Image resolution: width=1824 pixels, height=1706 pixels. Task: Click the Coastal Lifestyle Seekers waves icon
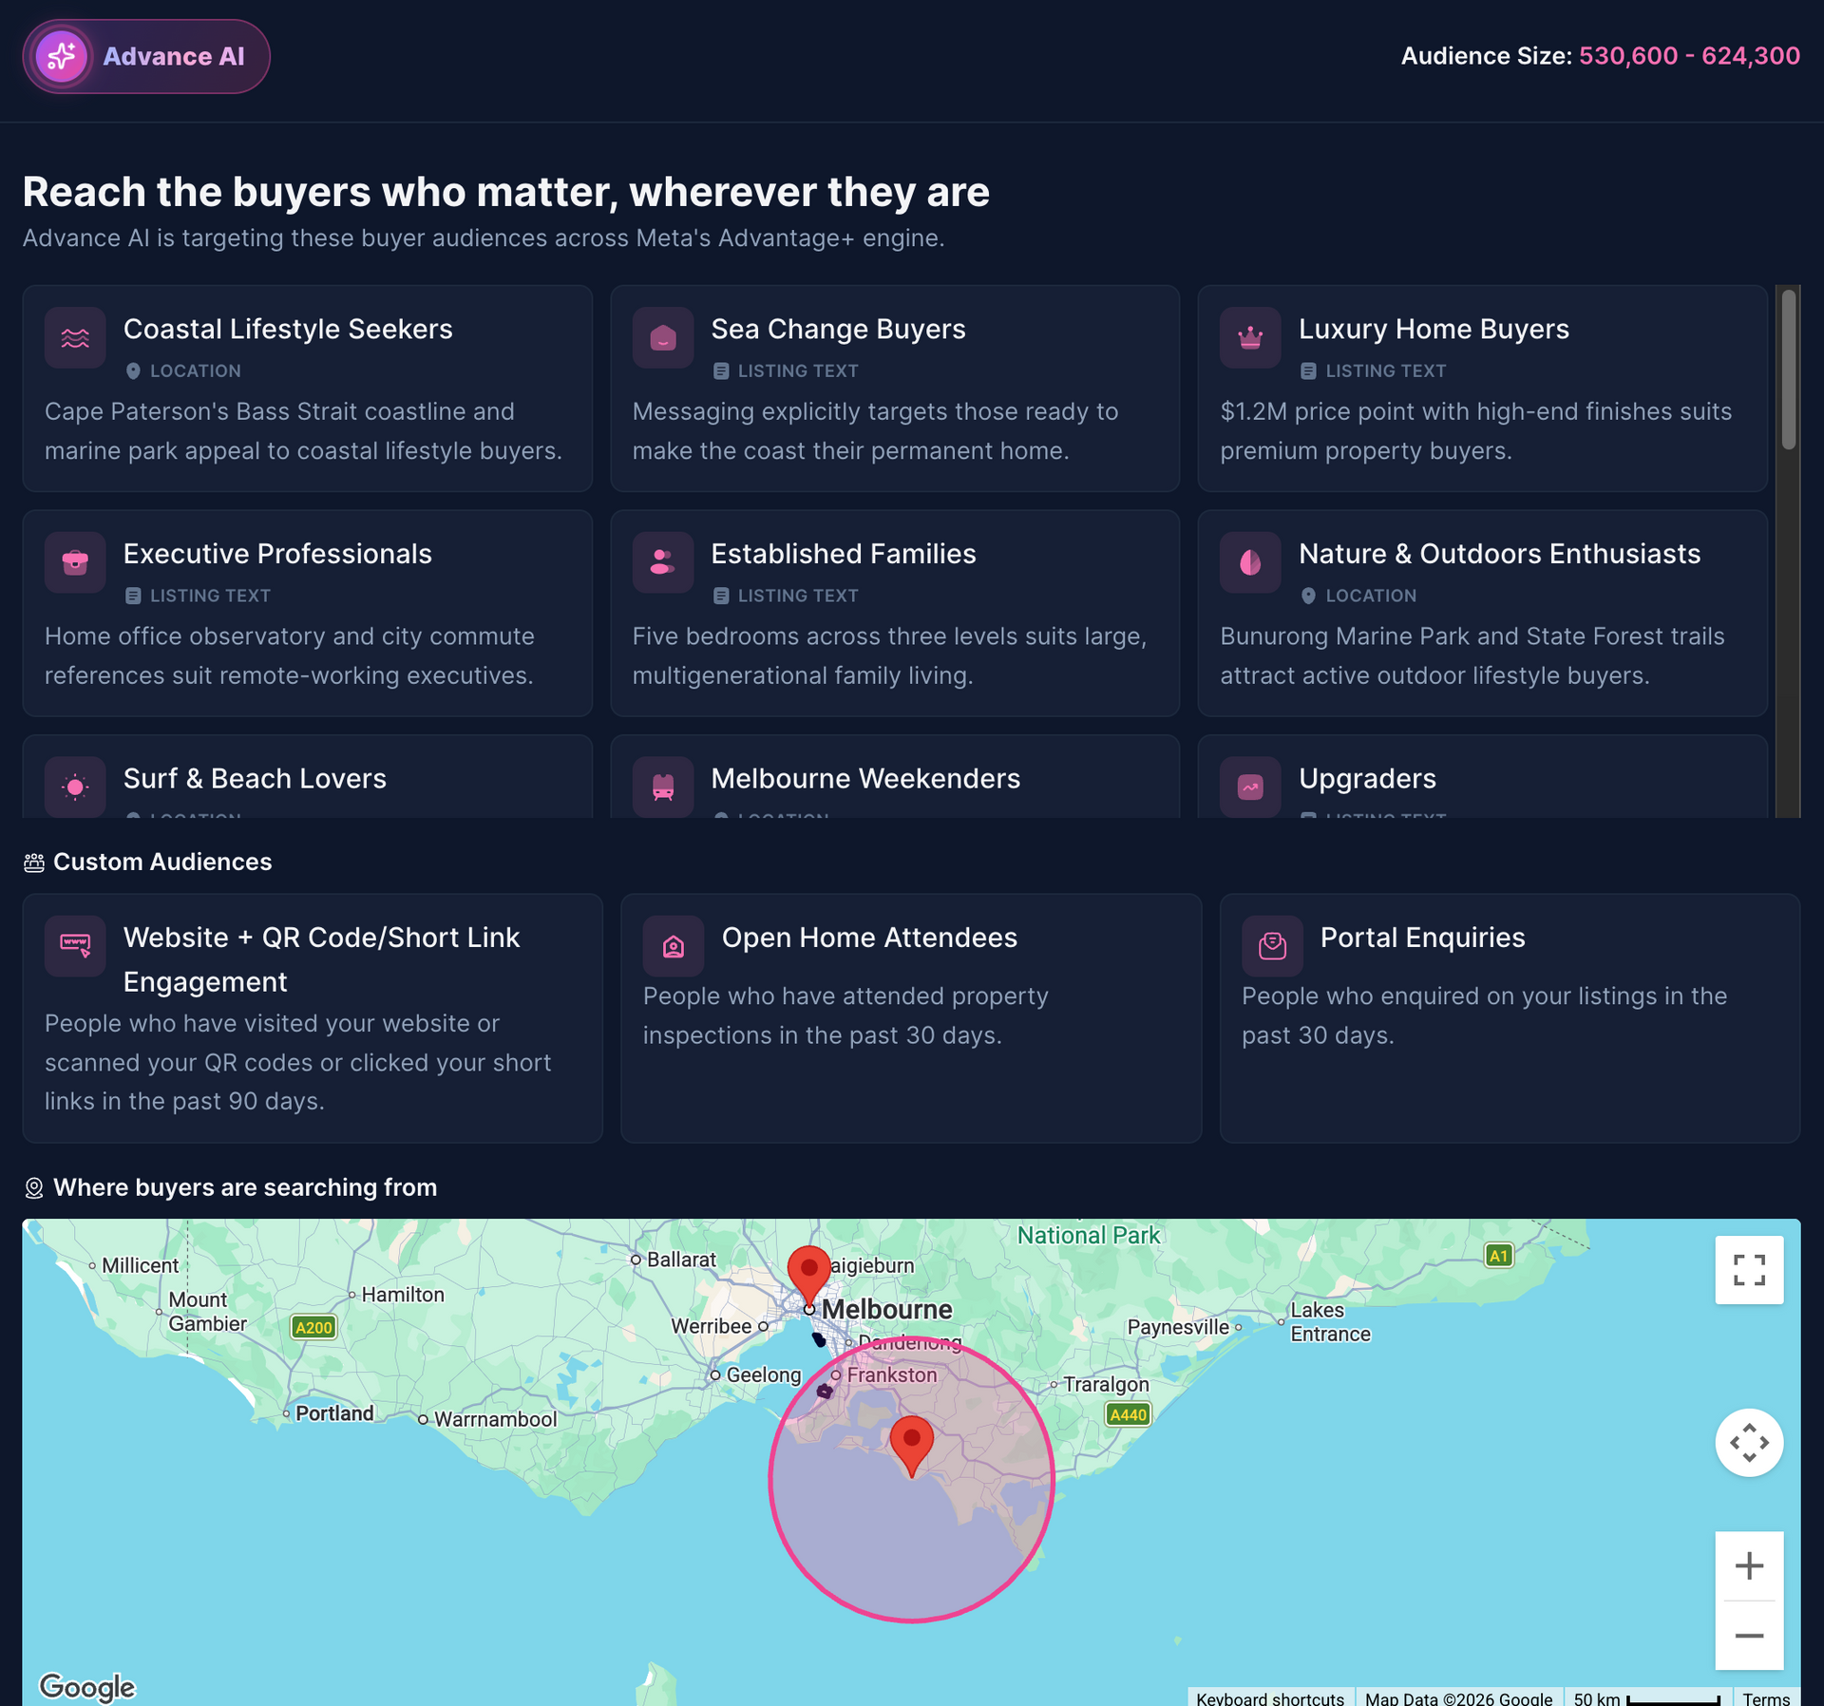pyautogui.click(x=75, y=337)
